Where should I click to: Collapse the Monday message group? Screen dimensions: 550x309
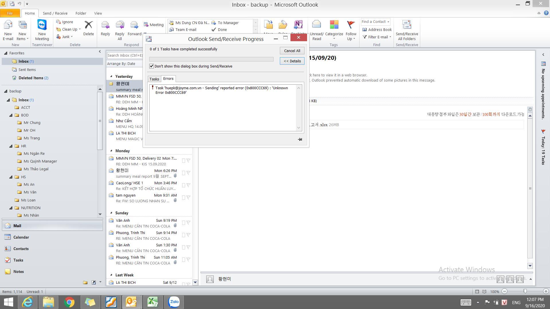tap(111, 151)
